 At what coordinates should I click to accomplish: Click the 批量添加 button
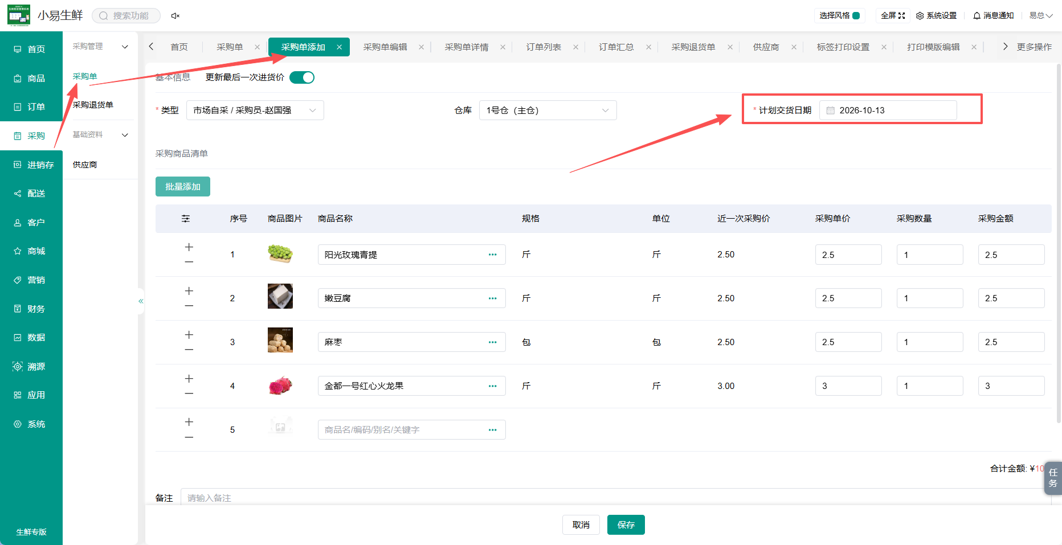point(183,187)
